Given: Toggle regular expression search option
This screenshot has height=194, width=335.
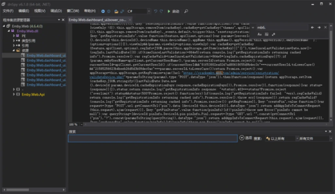Looking at the screenshot, I should coord(273,34).
